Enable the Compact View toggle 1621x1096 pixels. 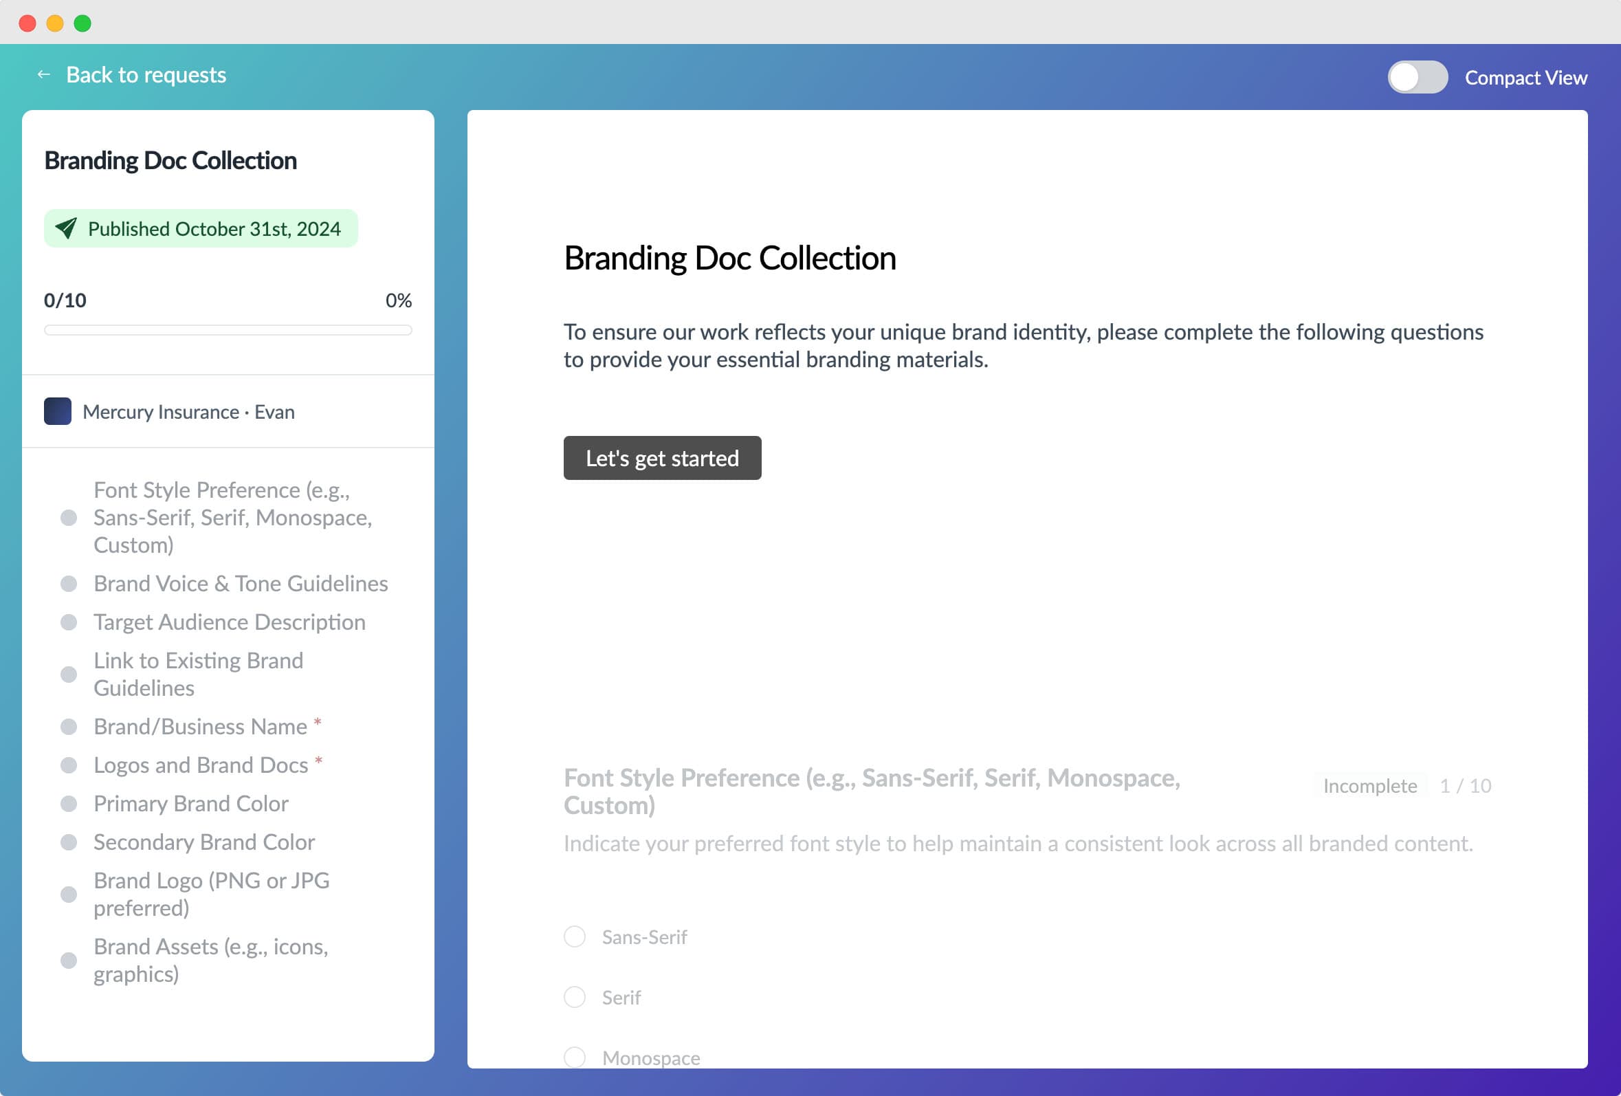click(x=1418, y=78)
